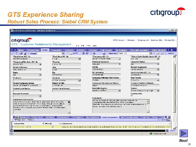
Task: Follow the External Site link
Action: [157, 40]
